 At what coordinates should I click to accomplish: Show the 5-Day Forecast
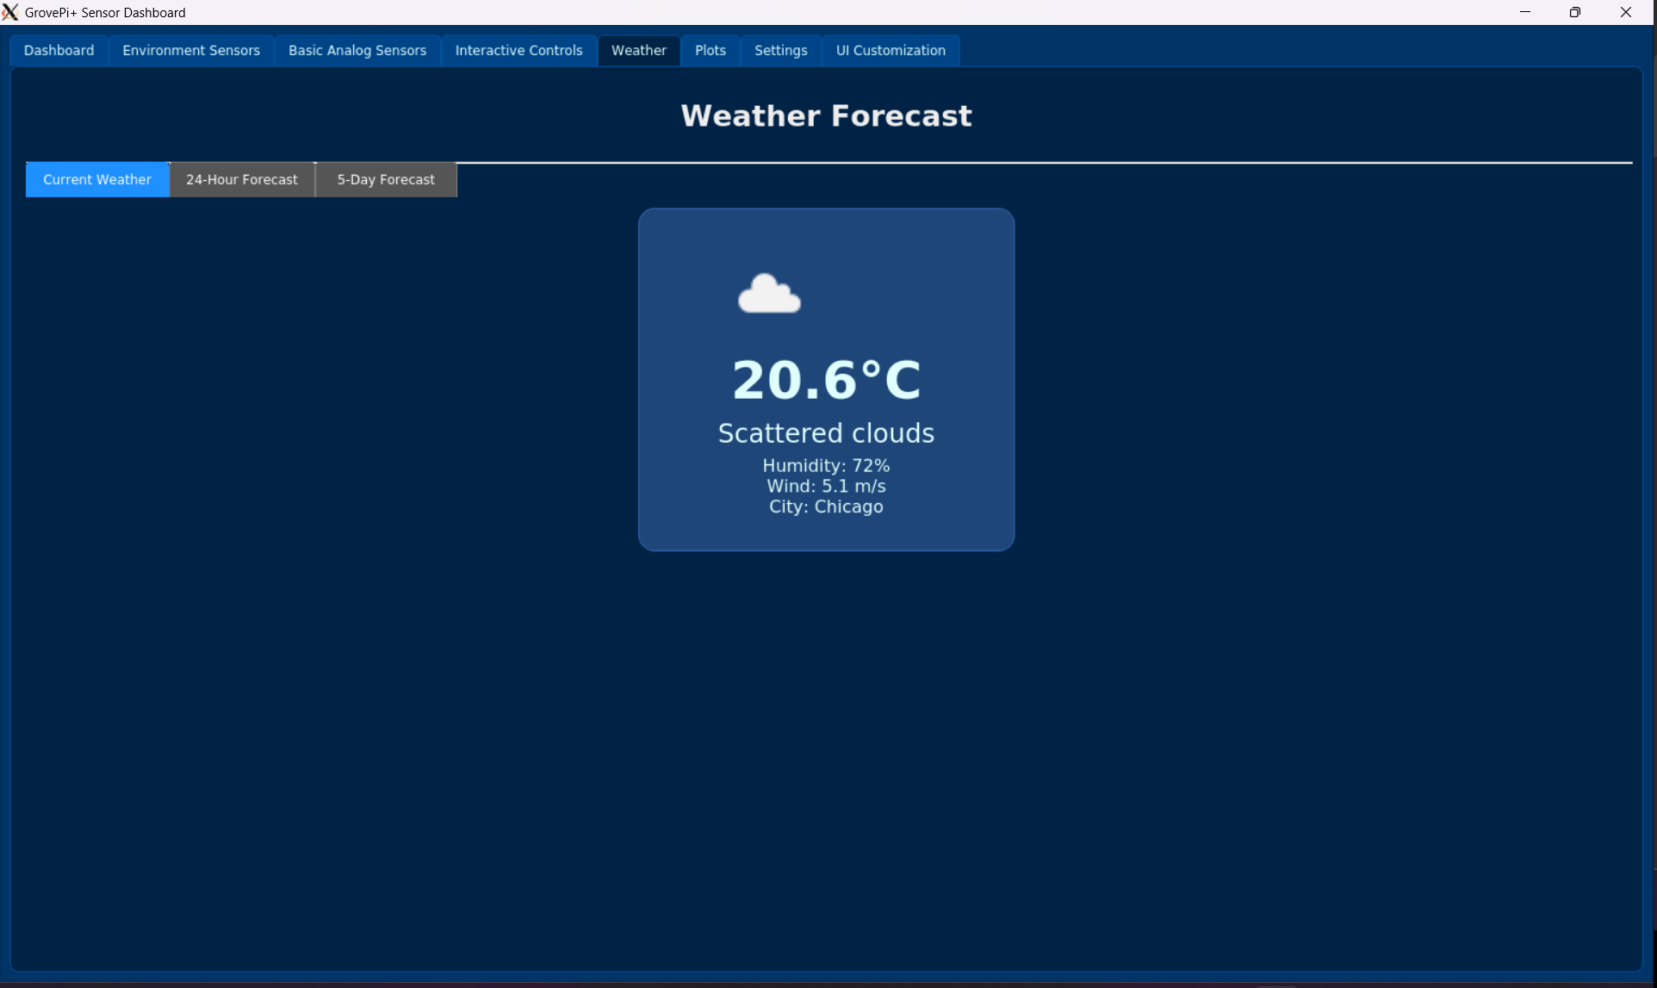(386, 179)
